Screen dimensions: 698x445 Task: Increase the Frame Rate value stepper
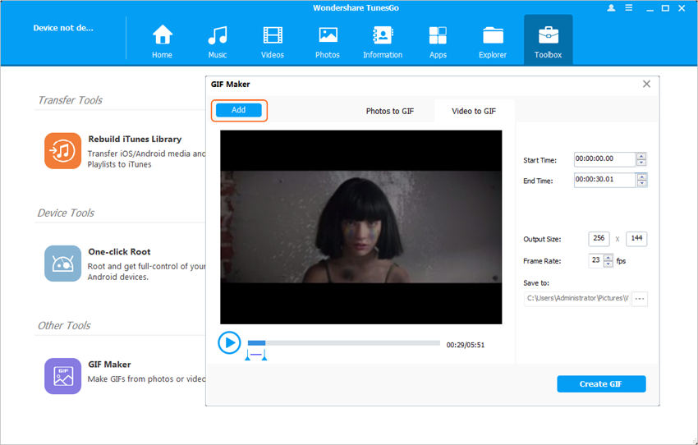pos(608,258)
